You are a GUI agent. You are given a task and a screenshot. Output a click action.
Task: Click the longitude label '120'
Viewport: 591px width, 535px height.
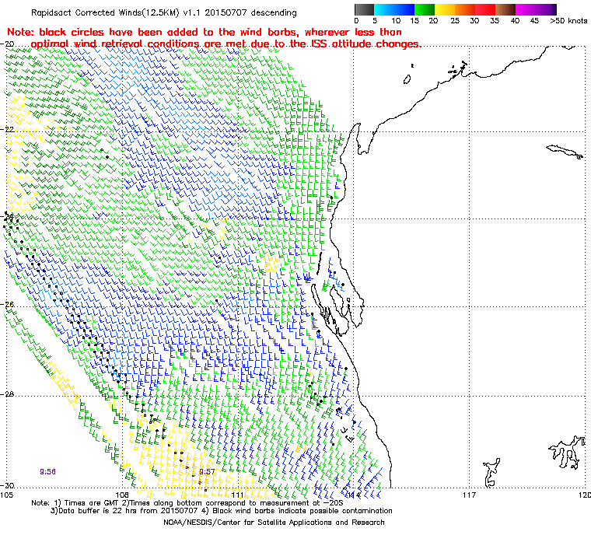(x=584, y=495)
